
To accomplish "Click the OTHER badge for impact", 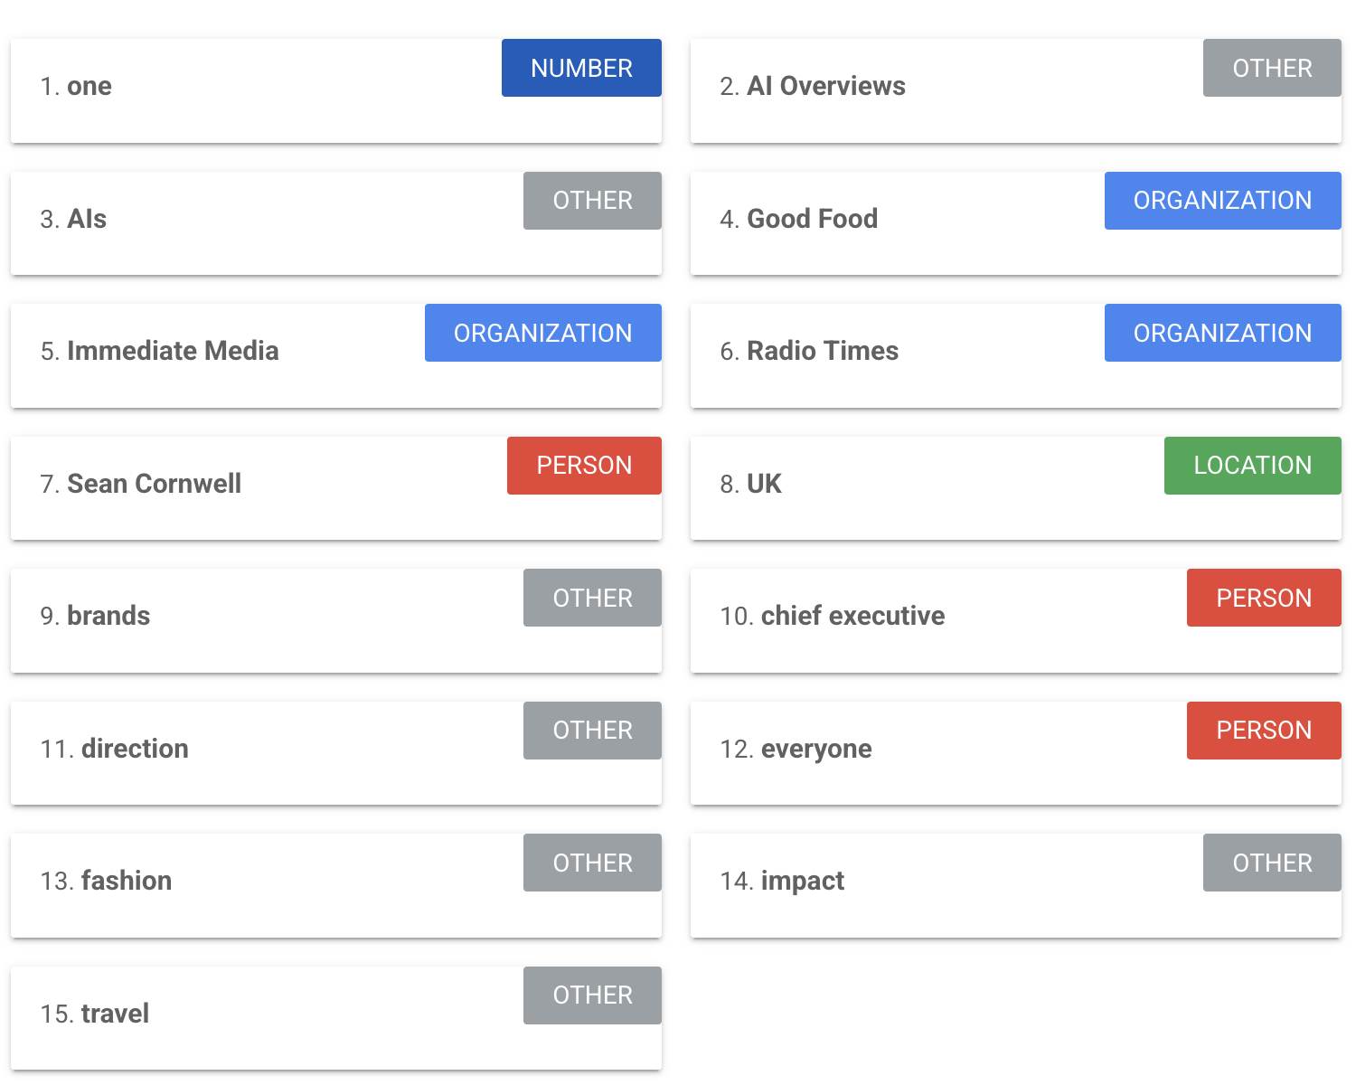I will [1272, 863].
